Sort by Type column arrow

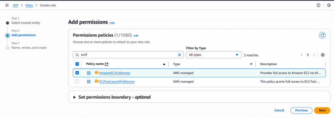[251, 64]
